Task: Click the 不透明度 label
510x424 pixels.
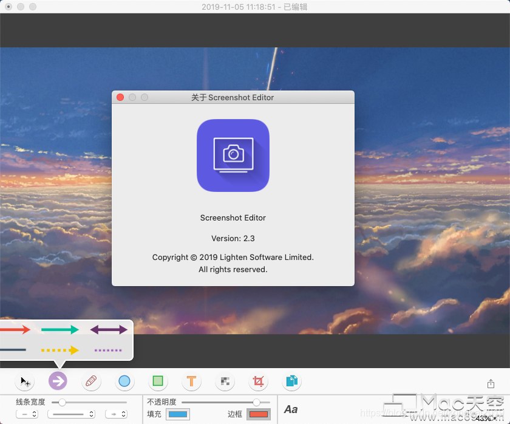Action: click(161, 402)
